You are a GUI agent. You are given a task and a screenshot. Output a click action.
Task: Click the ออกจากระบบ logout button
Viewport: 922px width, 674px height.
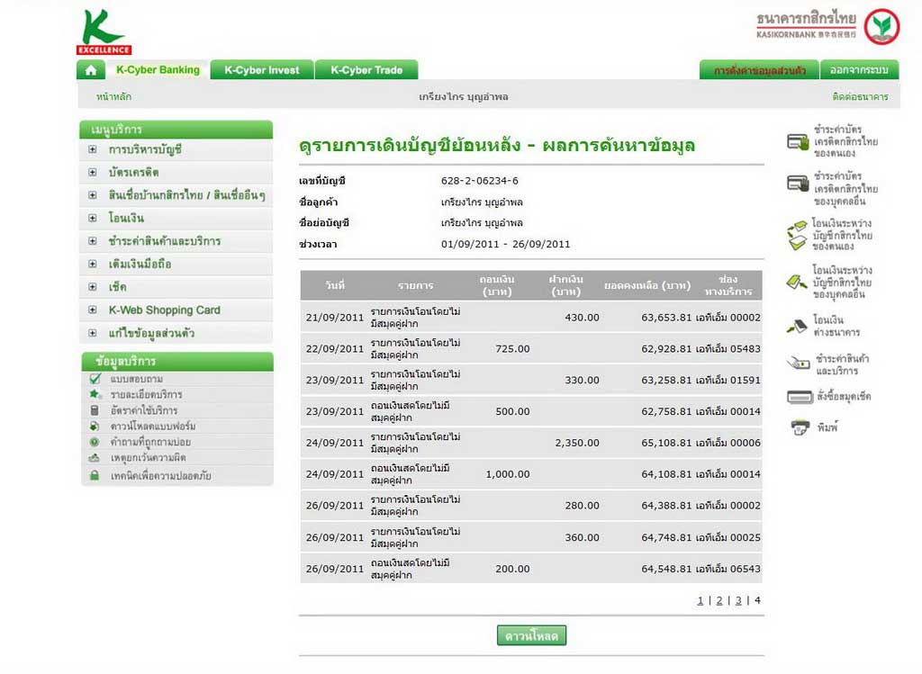859,70
